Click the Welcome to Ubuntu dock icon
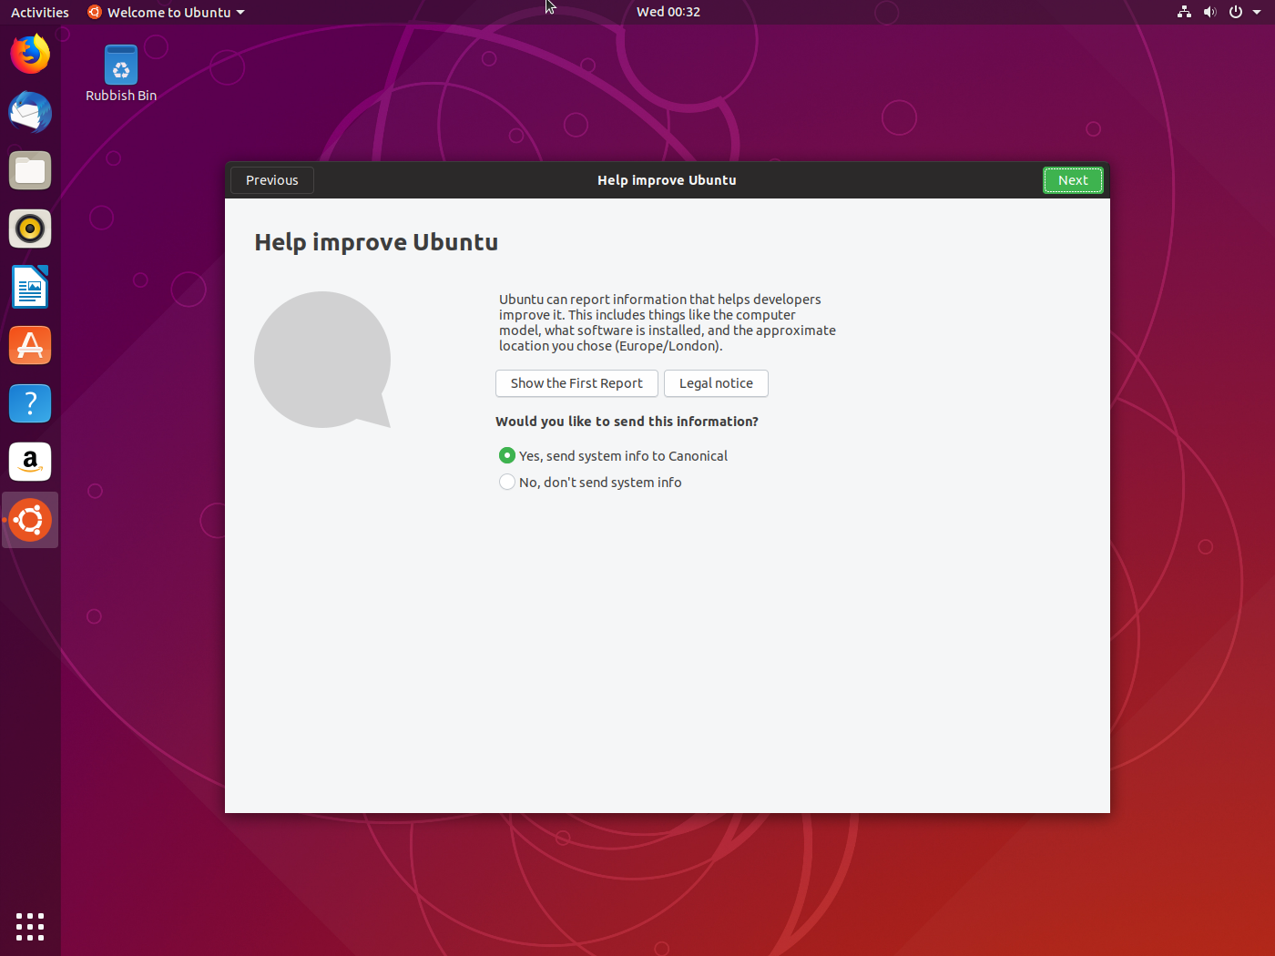1275x956 pixels. (x=30, y=520)
